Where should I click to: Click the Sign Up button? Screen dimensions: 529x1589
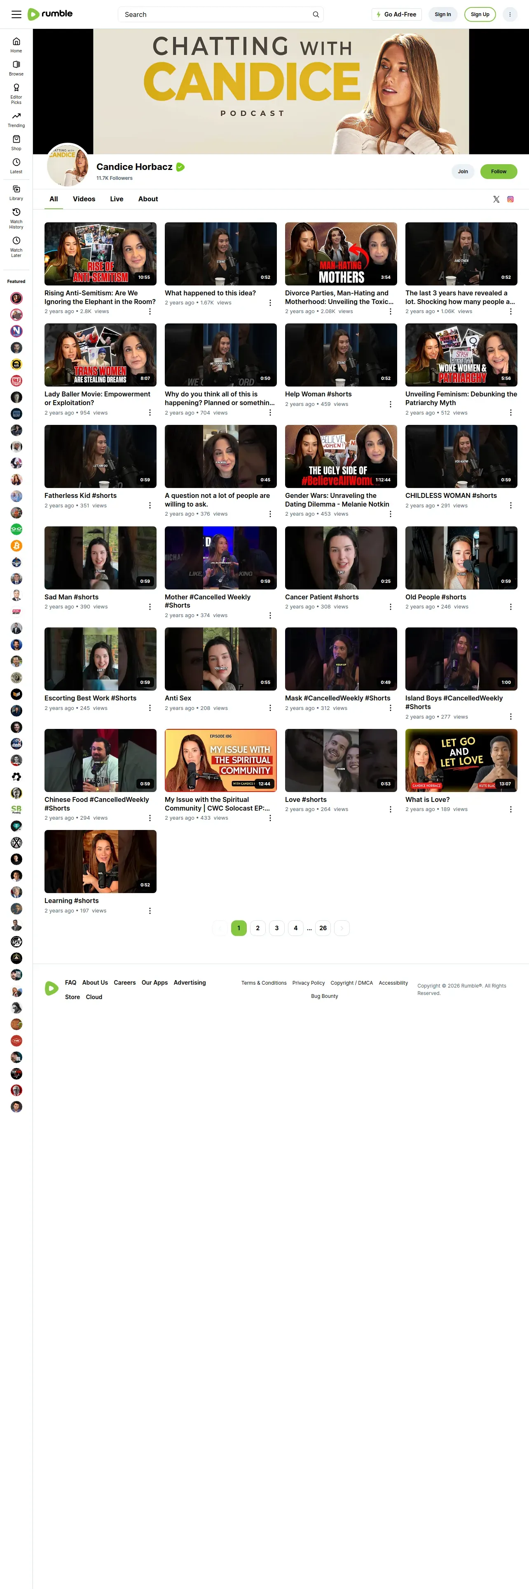[480, 14]
